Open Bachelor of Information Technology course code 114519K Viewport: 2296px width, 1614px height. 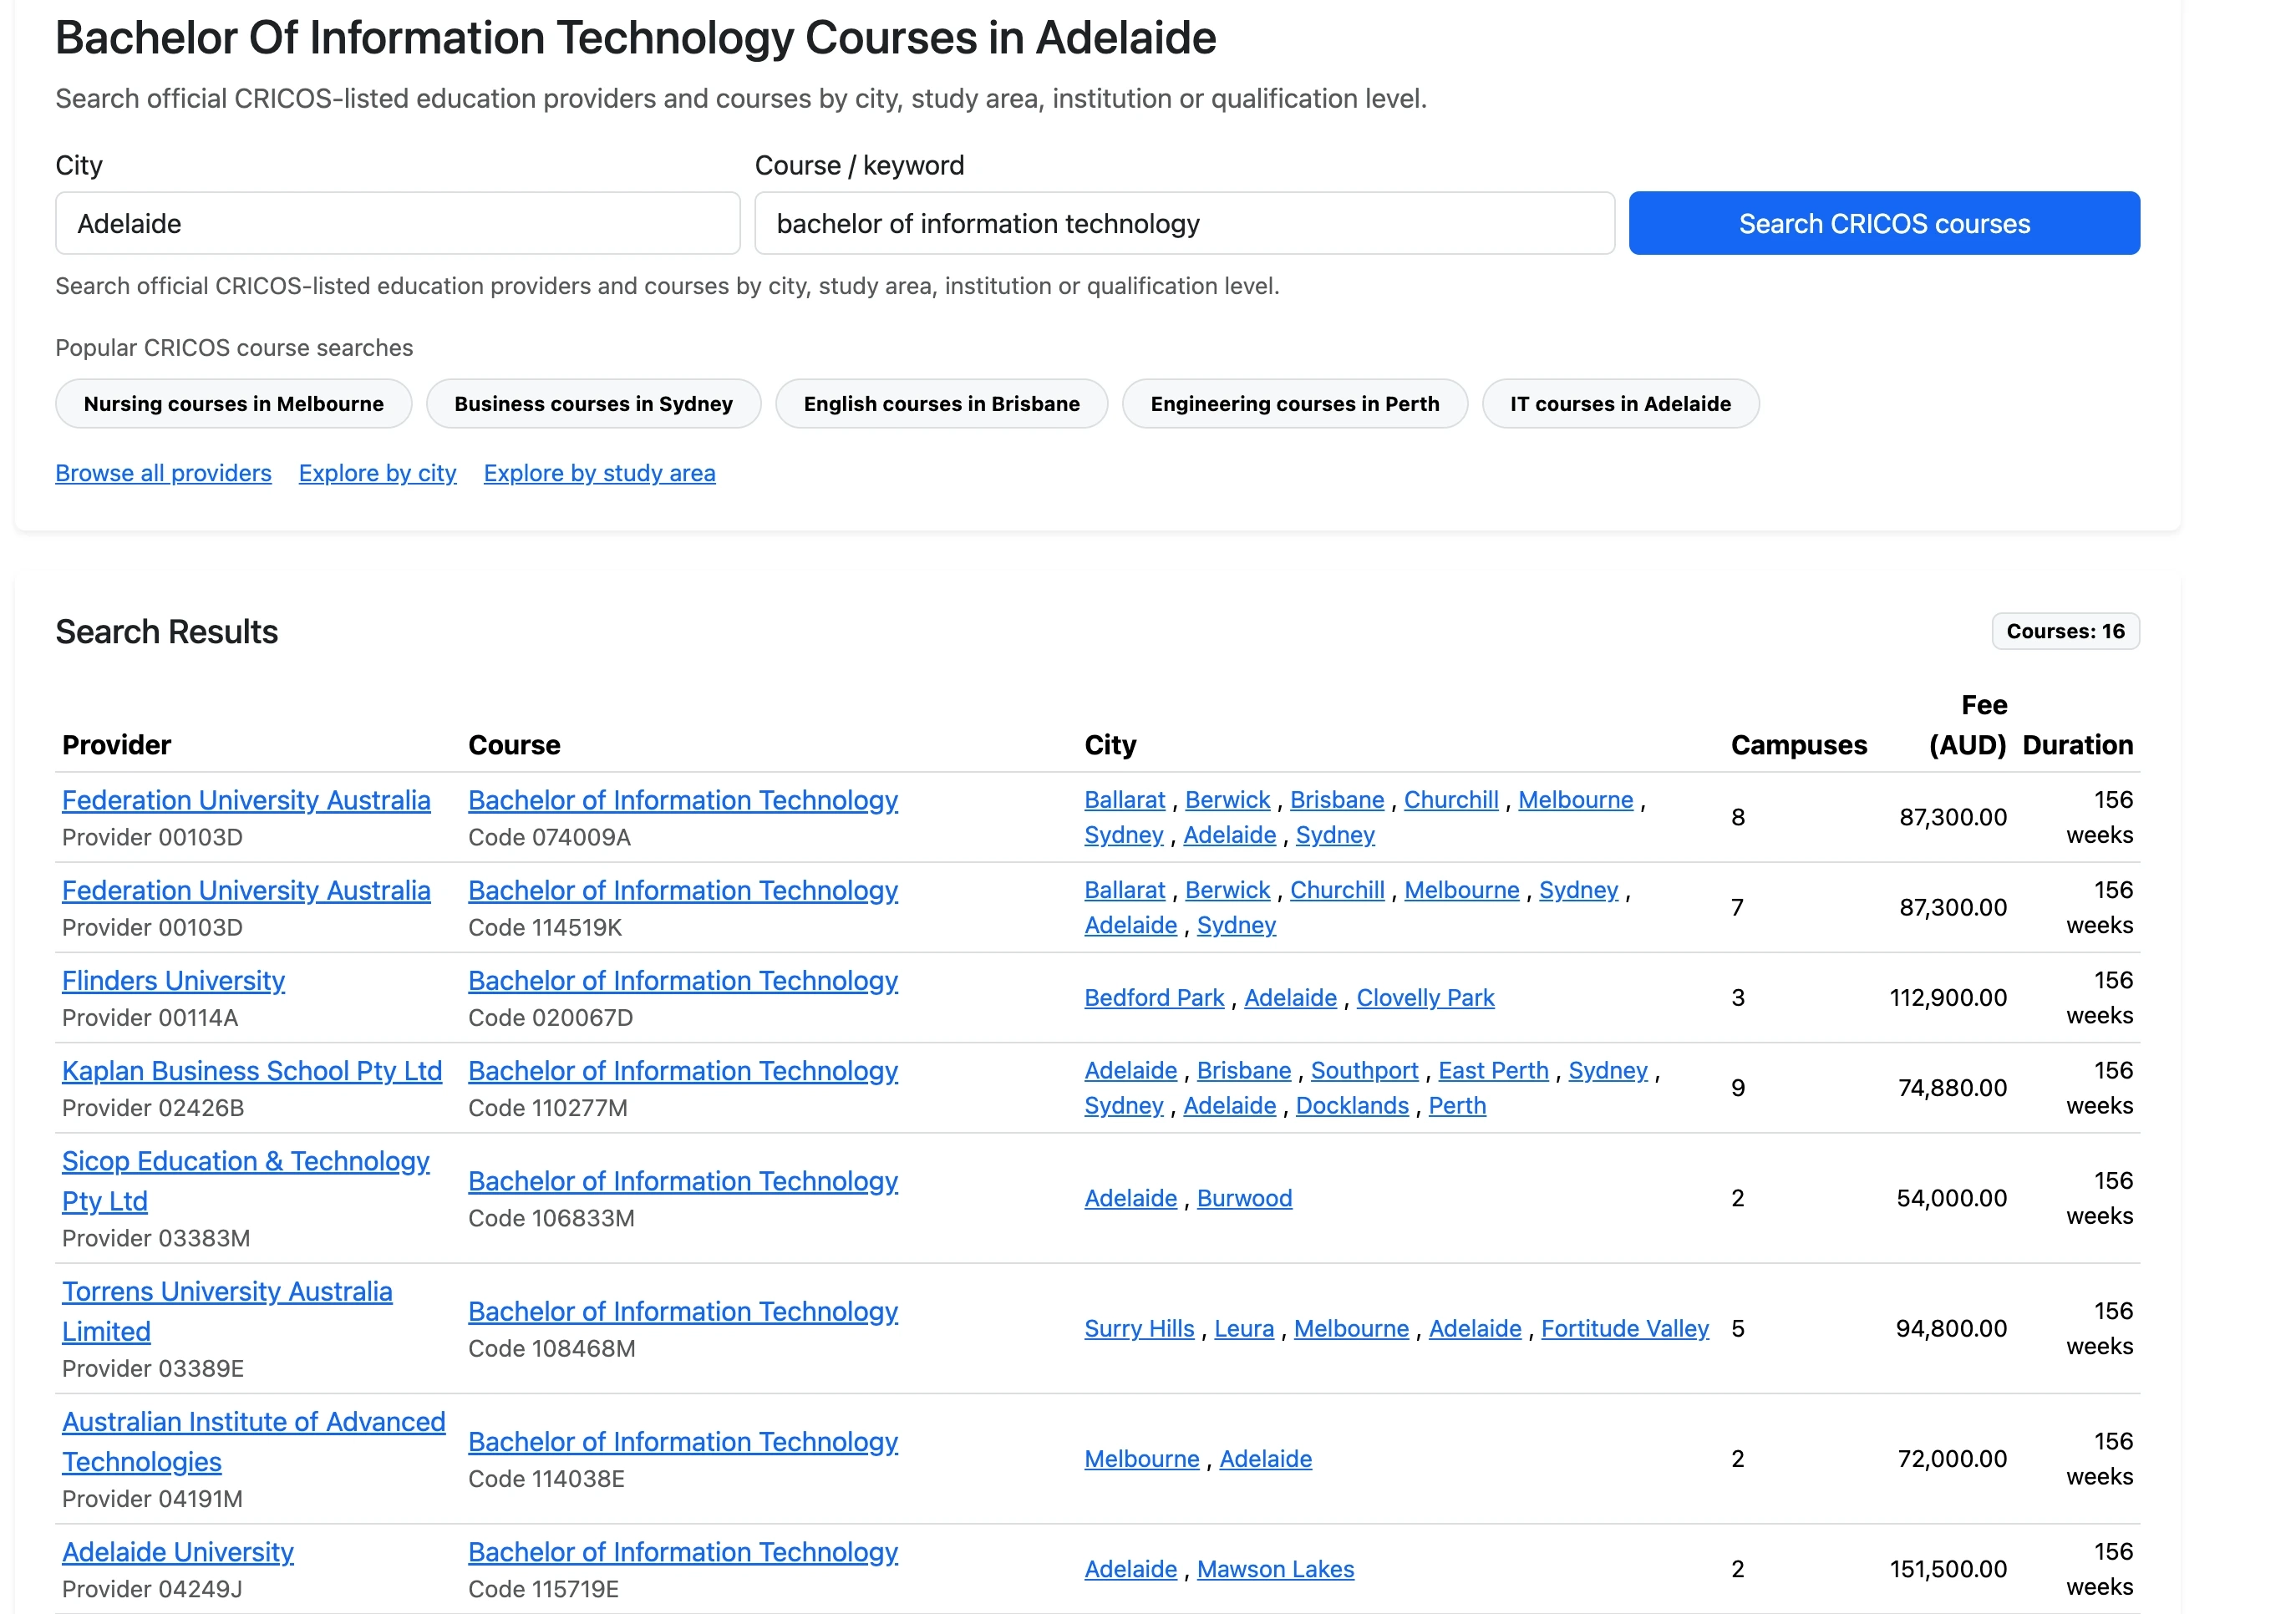(683, 890)
